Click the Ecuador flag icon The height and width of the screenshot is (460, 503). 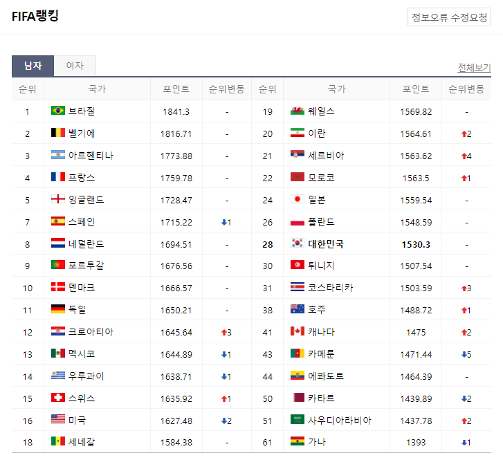[298, 376]
